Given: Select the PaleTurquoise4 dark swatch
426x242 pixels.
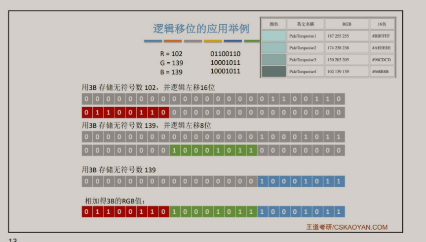Looking at the screenshot, I should (x=274, y=72).
